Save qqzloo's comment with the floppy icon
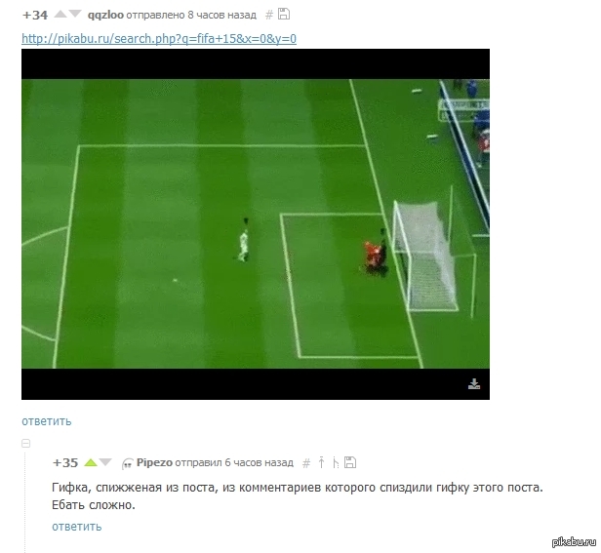Screen dimensions: 601x553 point(284,14)
